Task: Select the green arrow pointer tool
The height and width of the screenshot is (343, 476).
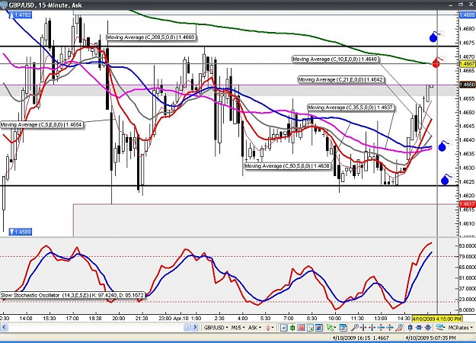Action: coord(329,328)
